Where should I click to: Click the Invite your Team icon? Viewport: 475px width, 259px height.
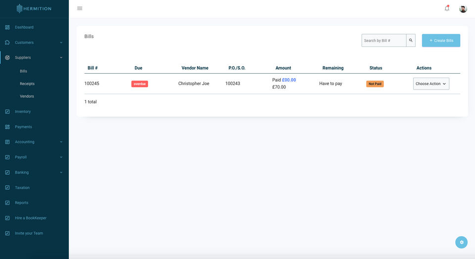[7, 233]
